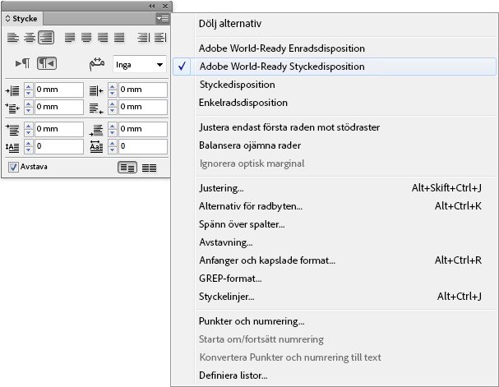Click the last line indent icon
499x387 pixels.
pos(96,108)
